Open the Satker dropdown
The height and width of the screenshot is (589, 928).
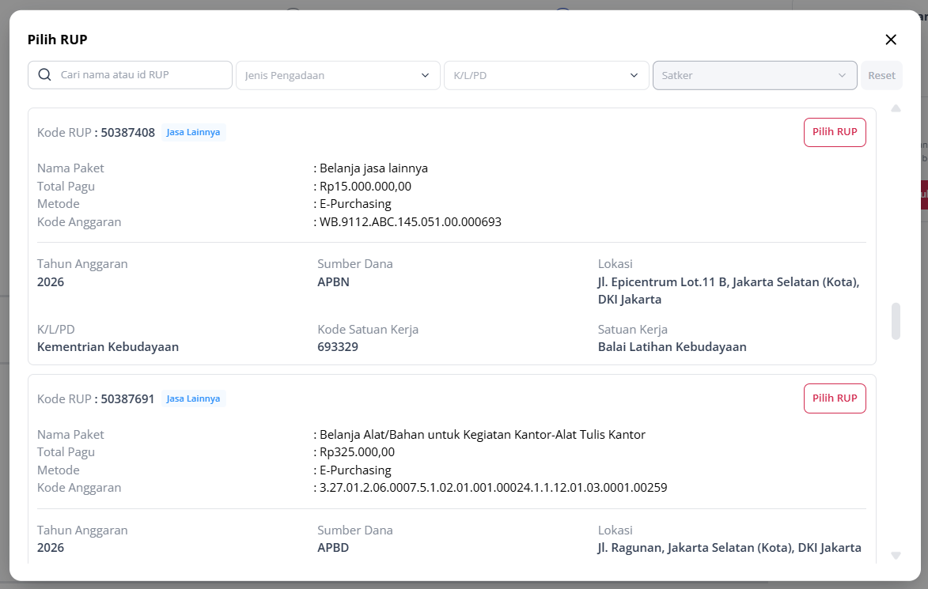[755, 75]
